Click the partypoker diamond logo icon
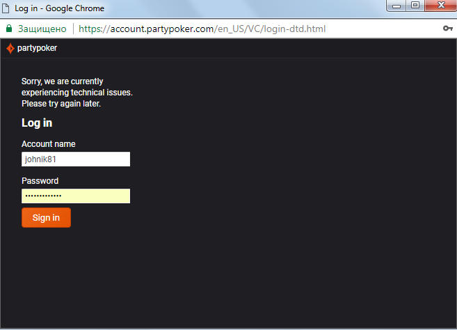The image size is (457, 330). [10, 48]
